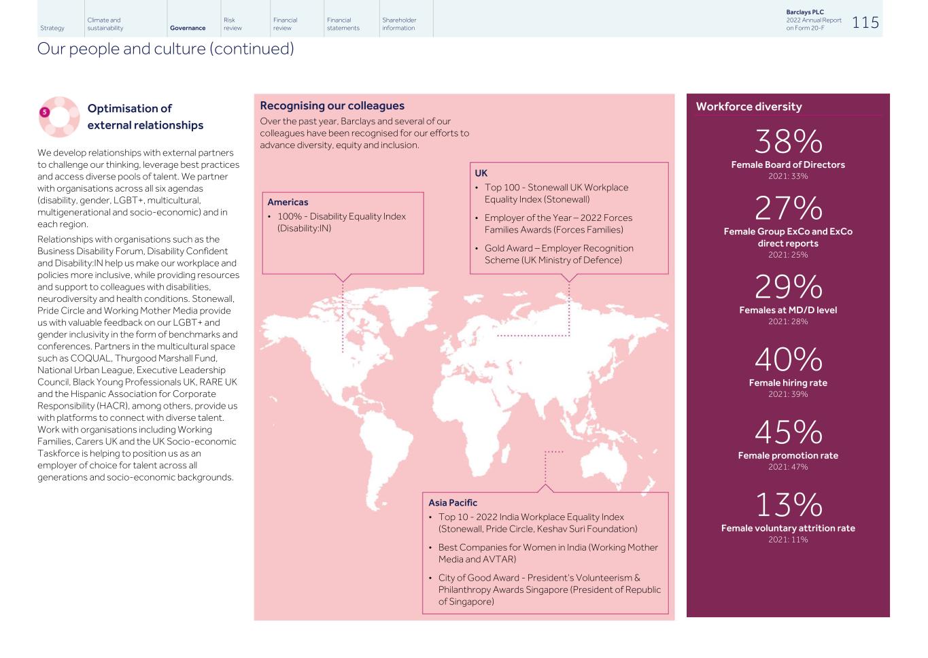Navigate to Shareholder information tab
The width and height of the screenshot is (928, 658).
399,24
